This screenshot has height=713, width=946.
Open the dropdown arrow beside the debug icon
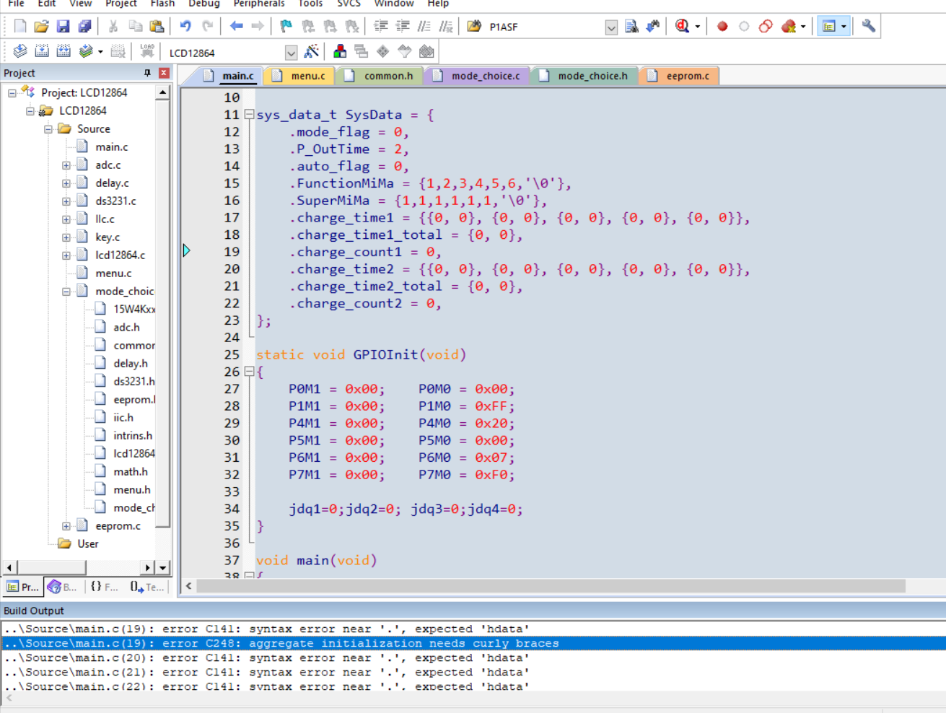698,27
